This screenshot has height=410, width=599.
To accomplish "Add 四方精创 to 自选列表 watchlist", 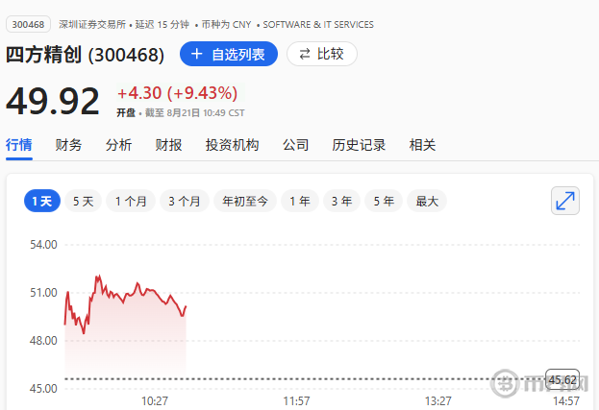I will pyautogui.click(x=229, y=54).
